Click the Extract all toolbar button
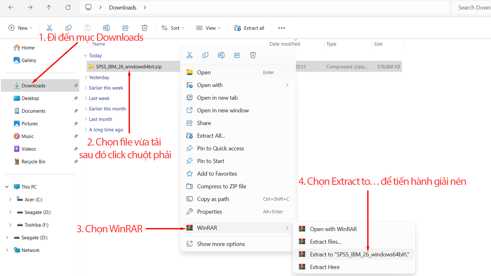Image resolution: width=491 pixels, height=276 pixels. pyautogui.click(x=249, y=28)
